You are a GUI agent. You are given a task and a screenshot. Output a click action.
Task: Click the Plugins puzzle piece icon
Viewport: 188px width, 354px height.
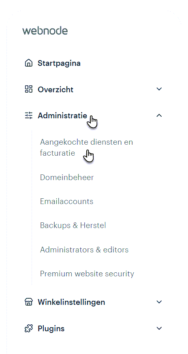coord(29,328)
